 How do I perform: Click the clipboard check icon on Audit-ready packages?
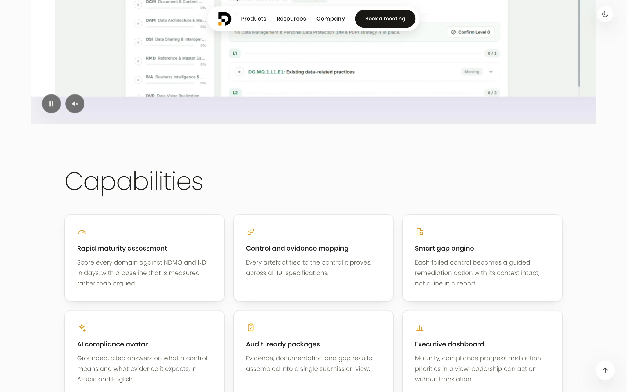coord(251,328)
